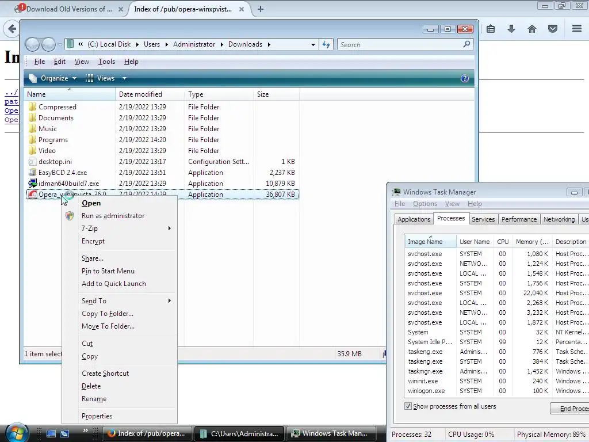Image resolution: width=589 pixels, height=442 pixels.
Task: Open Task Manager Options menu
Action: point(425,204)
